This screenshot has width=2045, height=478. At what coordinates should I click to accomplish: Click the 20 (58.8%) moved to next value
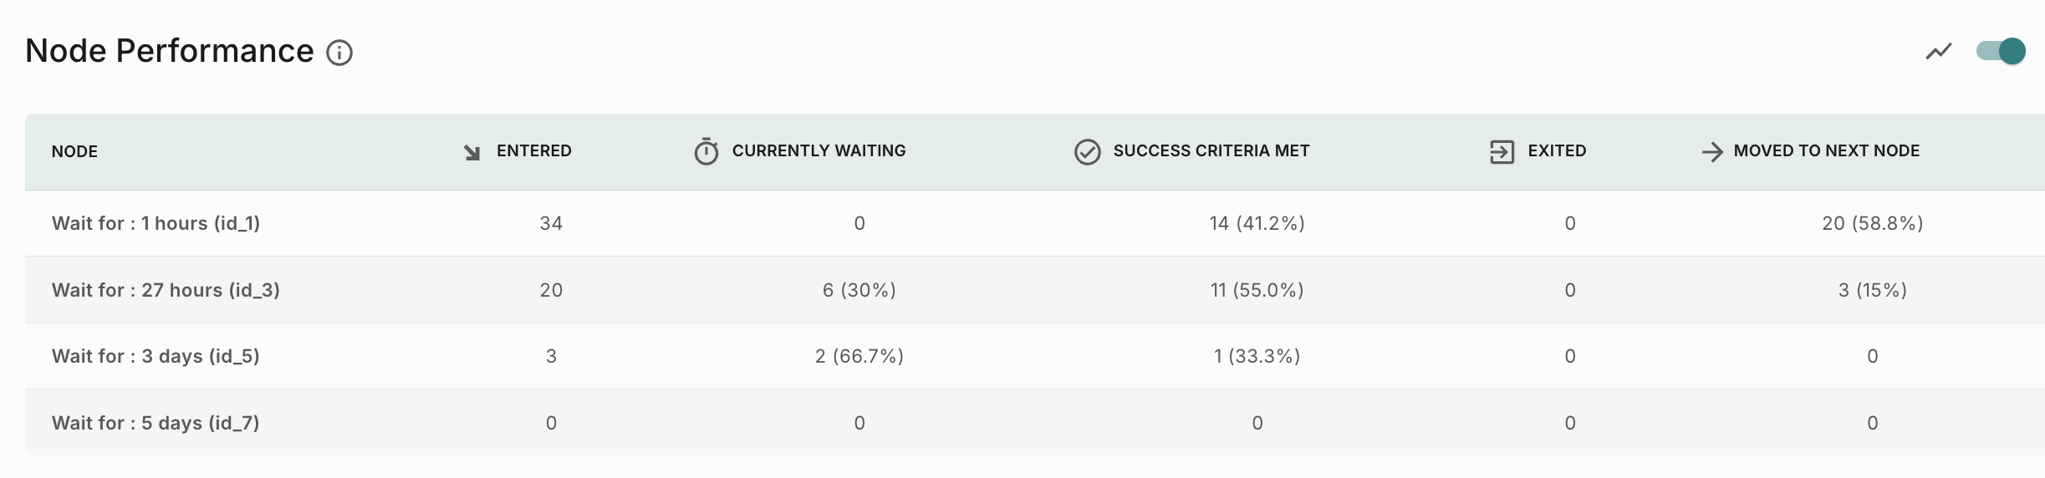pyautogui.click(x=1872, y=223)
